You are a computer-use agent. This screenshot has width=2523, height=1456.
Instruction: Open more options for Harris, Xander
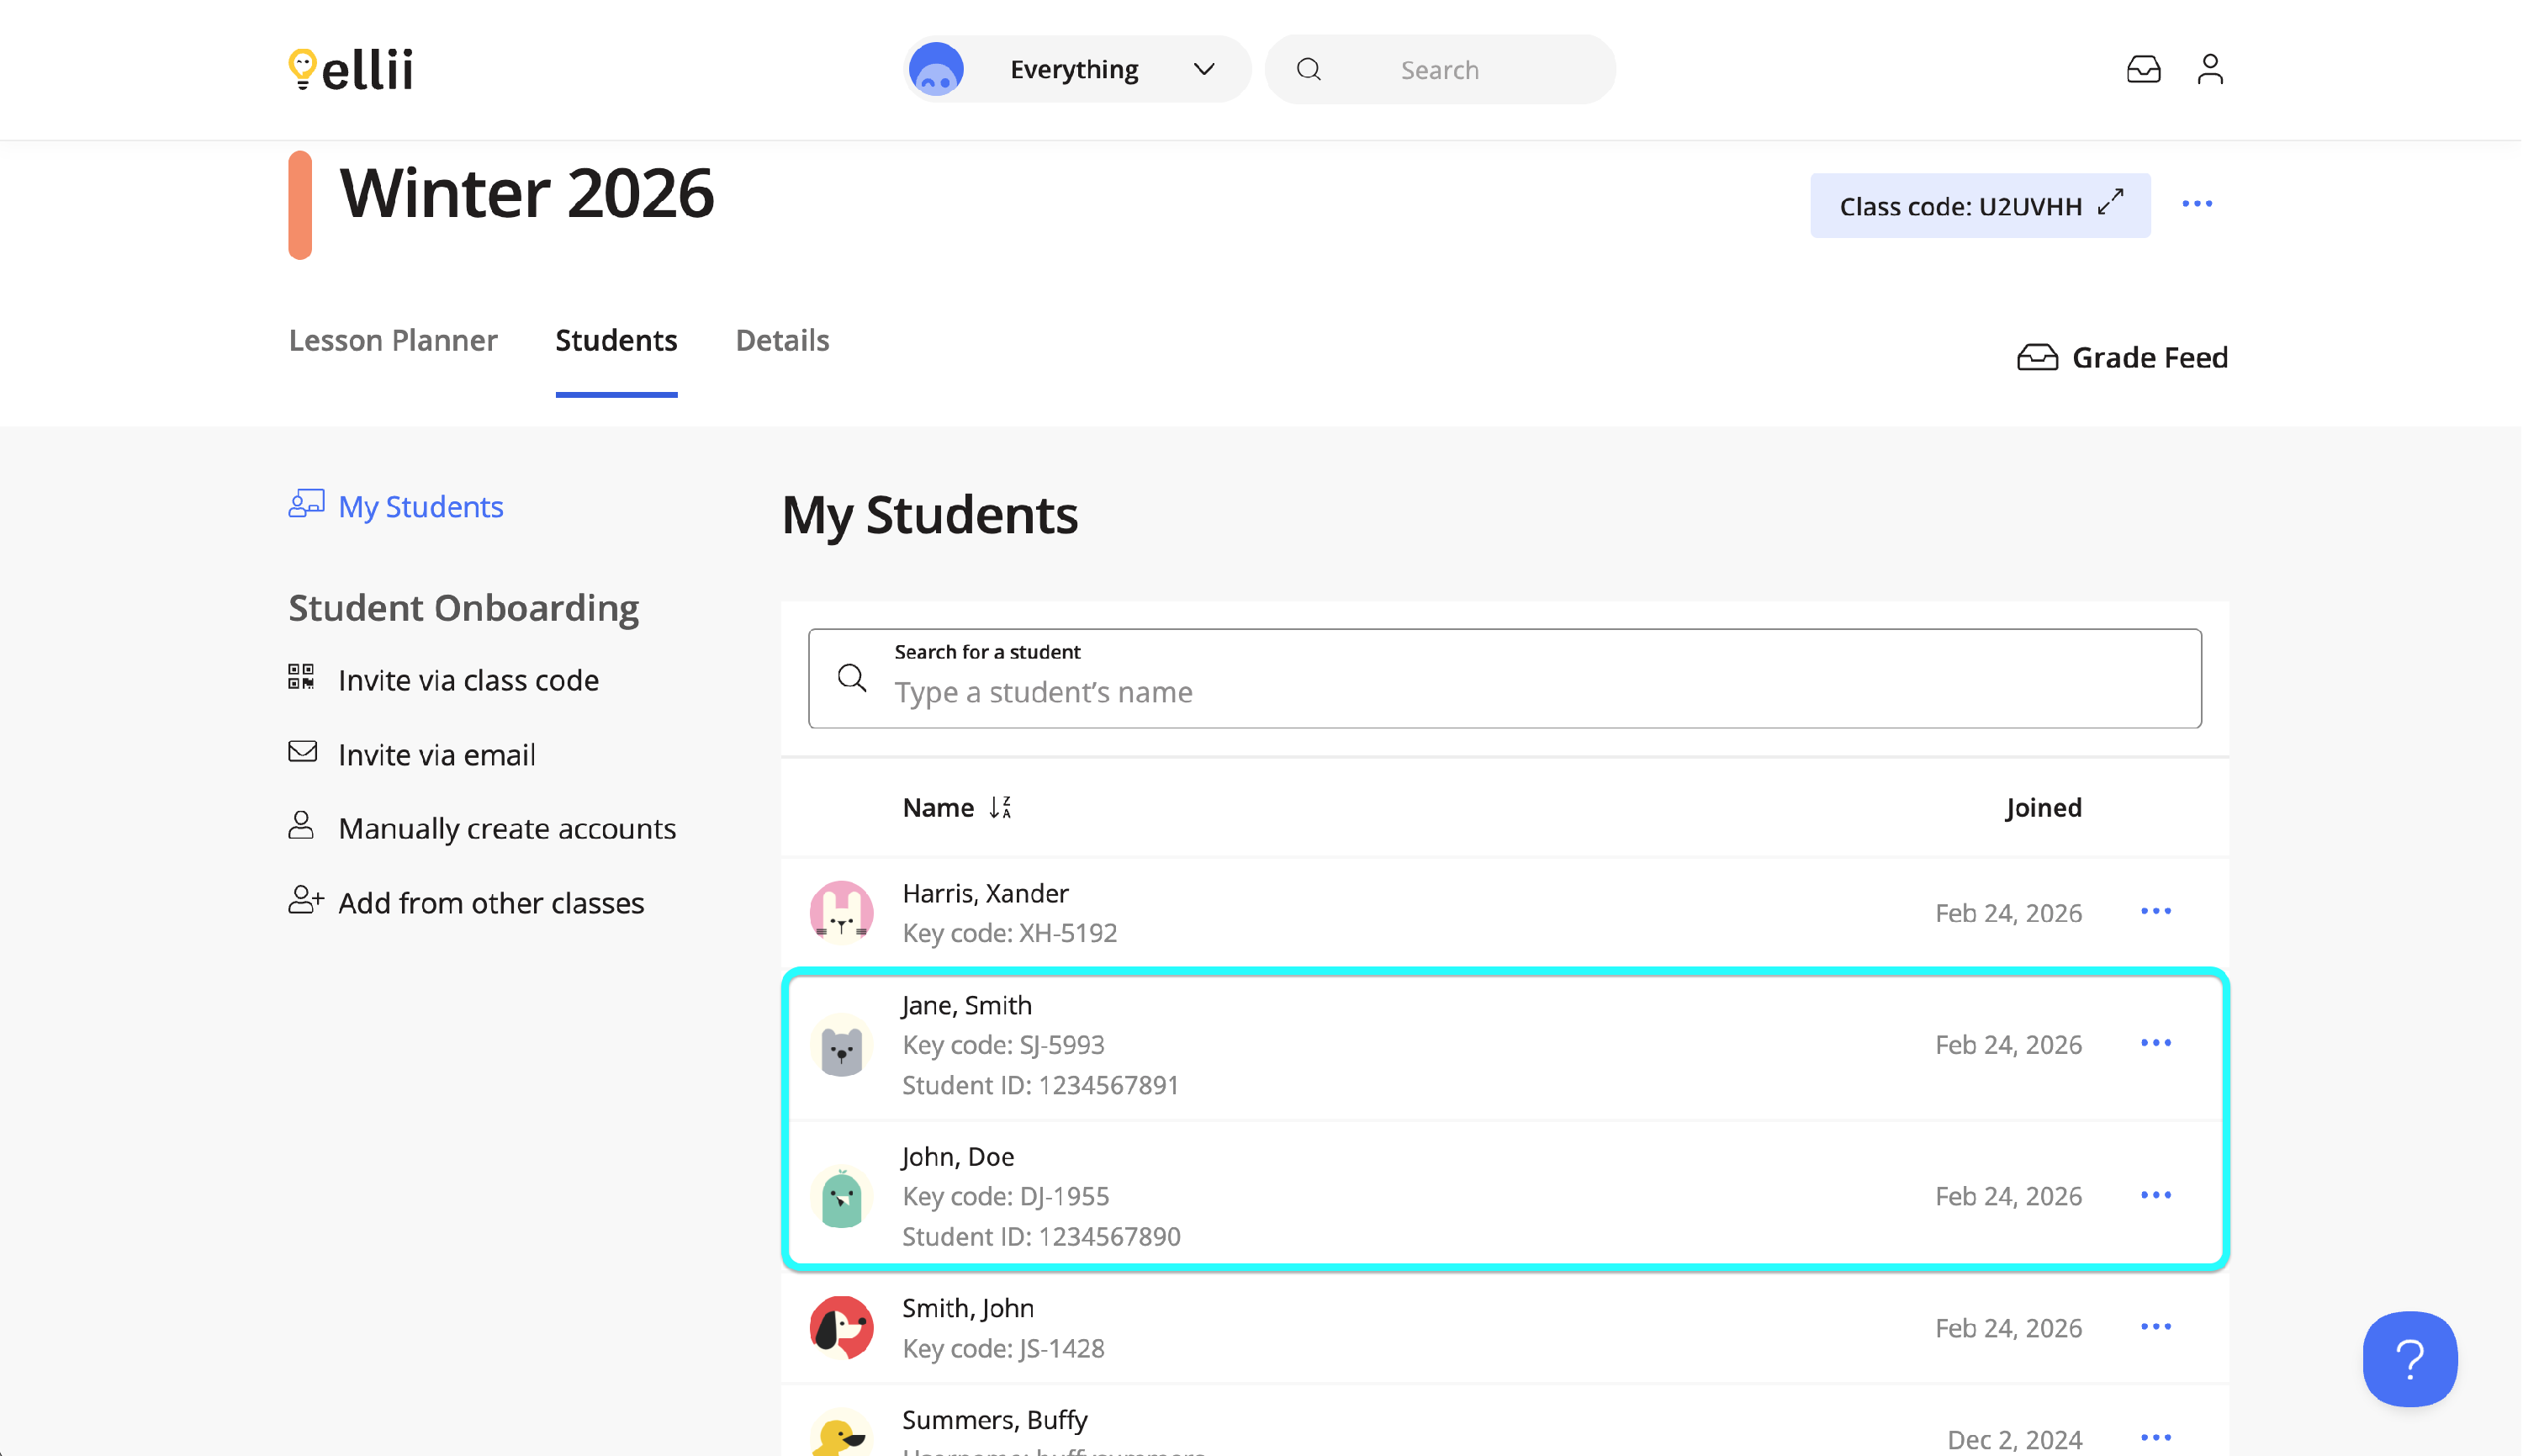point(2155,911)
